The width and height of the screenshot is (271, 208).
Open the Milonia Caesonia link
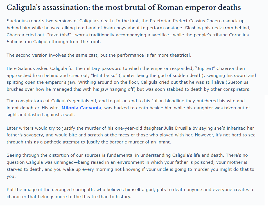(81, 108)
